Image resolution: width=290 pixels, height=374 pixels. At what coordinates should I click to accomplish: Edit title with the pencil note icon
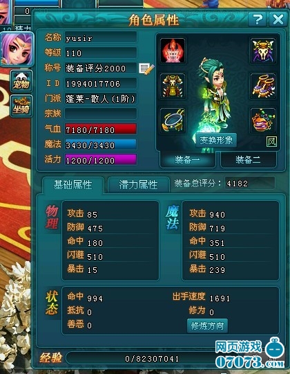(x=146, y=69)
